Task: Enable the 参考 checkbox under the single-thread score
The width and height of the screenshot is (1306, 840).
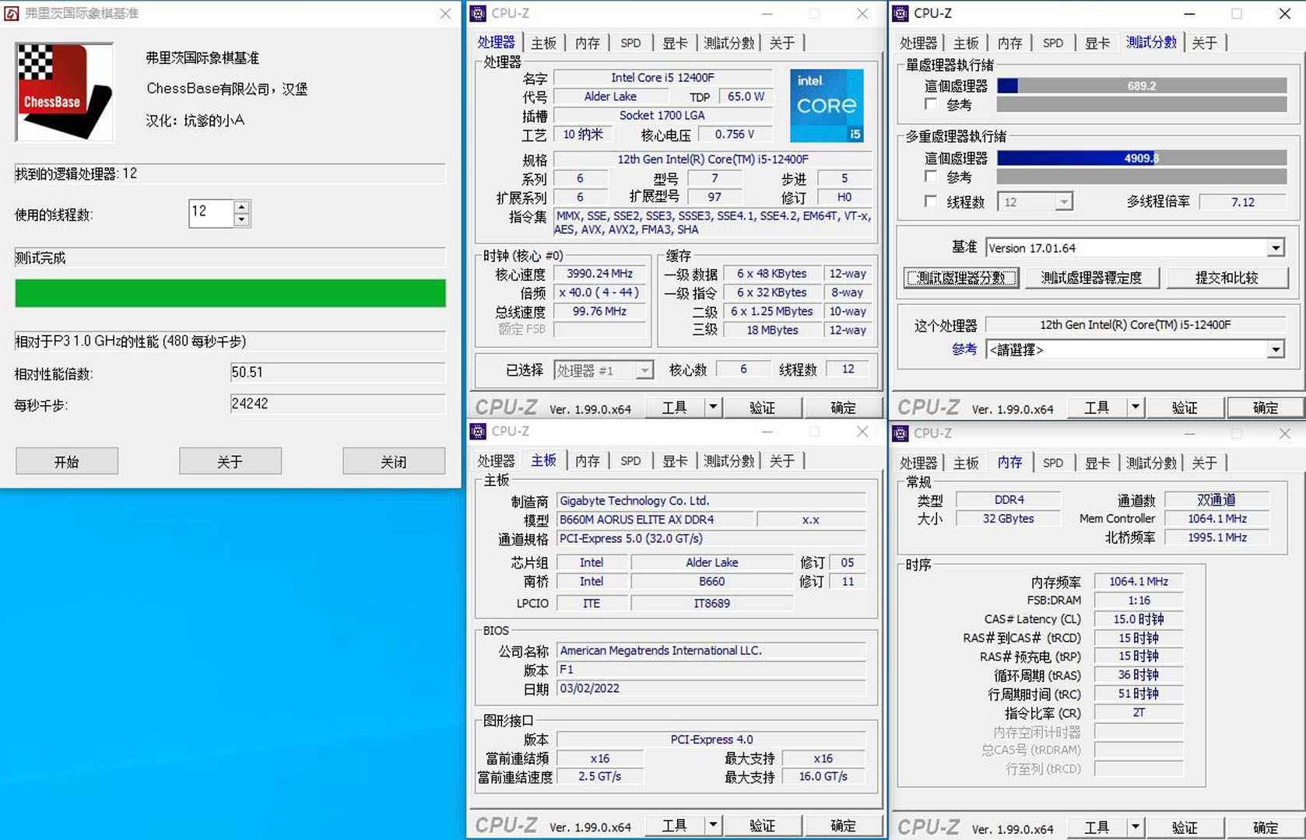Action: [x=931, y=104]
